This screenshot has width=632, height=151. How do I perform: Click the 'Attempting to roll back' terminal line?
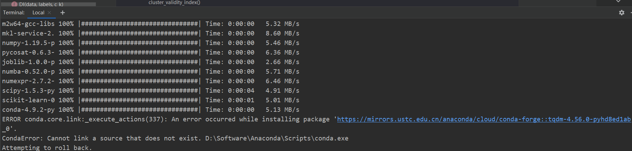point(47,148)
